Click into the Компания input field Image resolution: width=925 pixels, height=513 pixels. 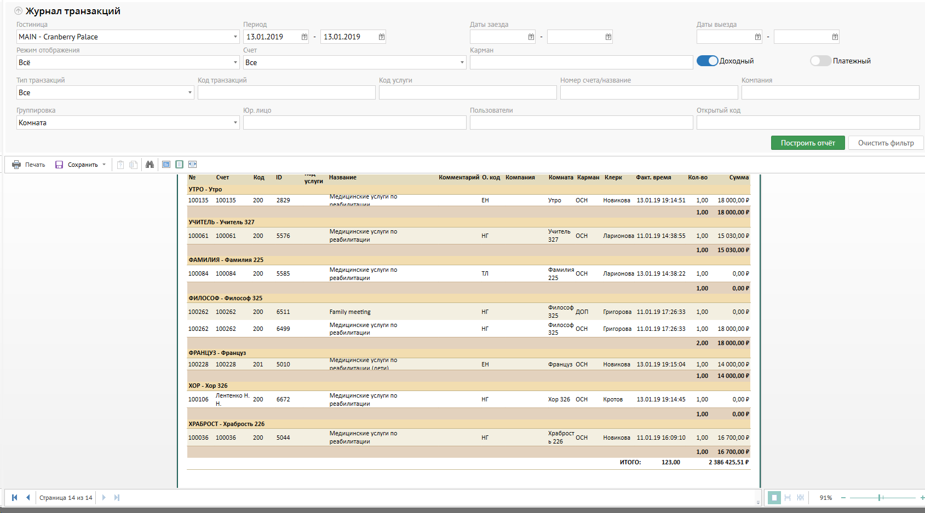click(830, 92)
